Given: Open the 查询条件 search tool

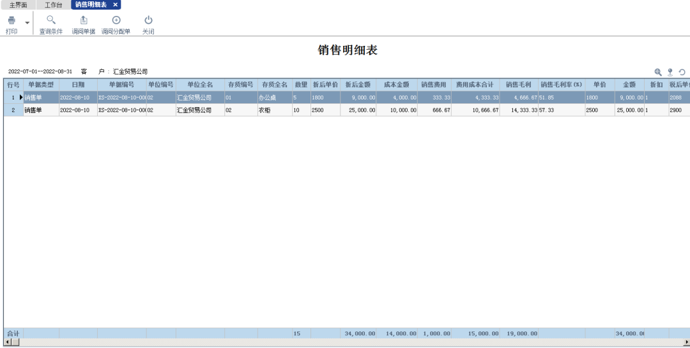Looking at the screenshot, I should coord(51,20).
